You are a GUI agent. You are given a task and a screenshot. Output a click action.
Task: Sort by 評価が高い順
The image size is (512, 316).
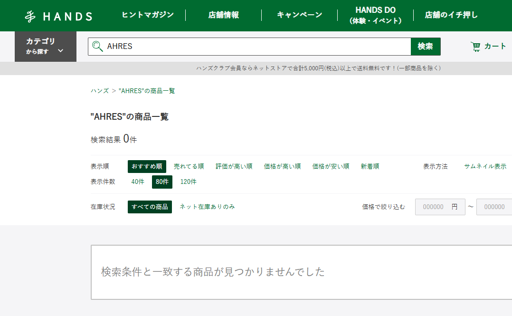(x=234, y=166)
